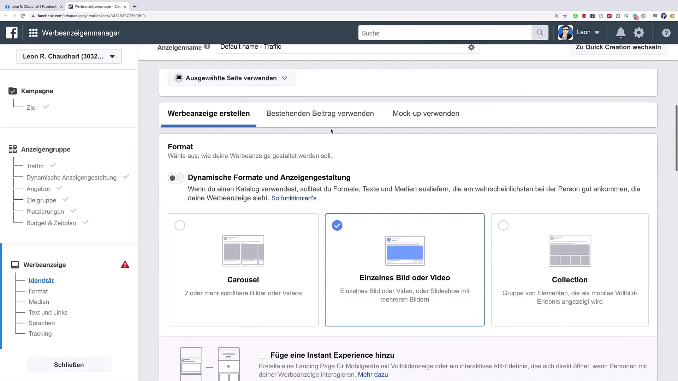The height and width of the screenshot is (381, 678).
Task: Open a new browser tab
Action: [135, 6]
